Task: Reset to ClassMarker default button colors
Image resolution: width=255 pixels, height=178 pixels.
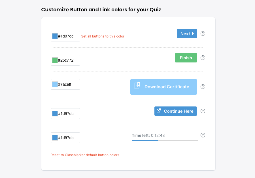Action: [x=85, y=155]
